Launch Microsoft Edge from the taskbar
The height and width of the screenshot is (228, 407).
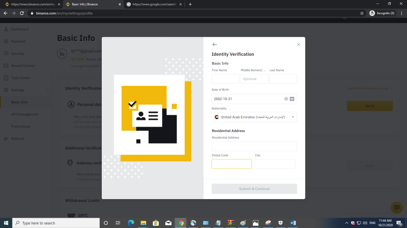click(x=131, y=223)
